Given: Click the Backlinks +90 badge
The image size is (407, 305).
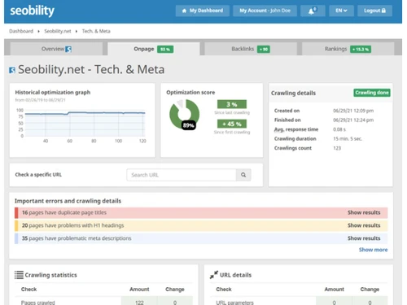Looking at the screenshot, I should coord(264,50).
